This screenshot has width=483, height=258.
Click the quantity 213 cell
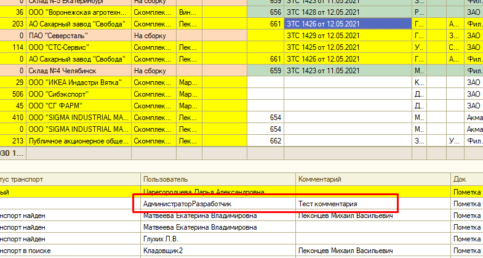point(13,141)
